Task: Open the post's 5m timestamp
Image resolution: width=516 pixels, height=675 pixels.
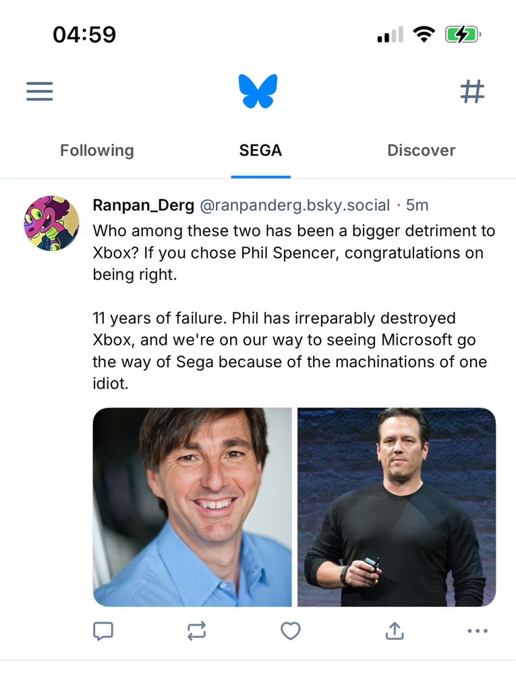Action: coord(418,205)
